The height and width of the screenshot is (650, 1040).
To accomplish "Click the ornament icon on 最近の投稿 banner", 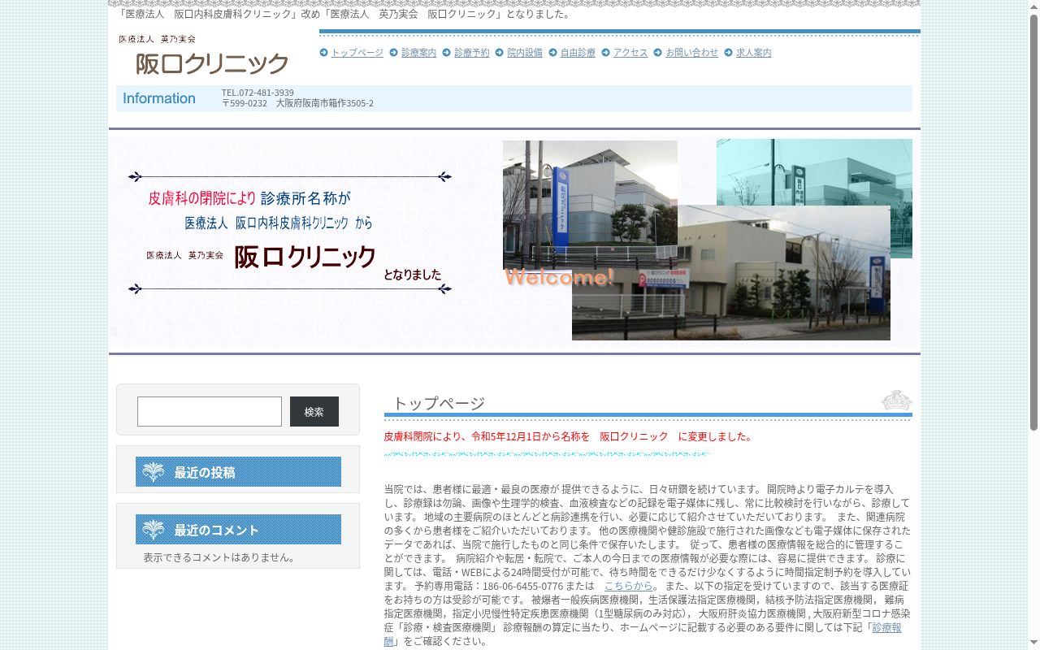I will 154,472.
